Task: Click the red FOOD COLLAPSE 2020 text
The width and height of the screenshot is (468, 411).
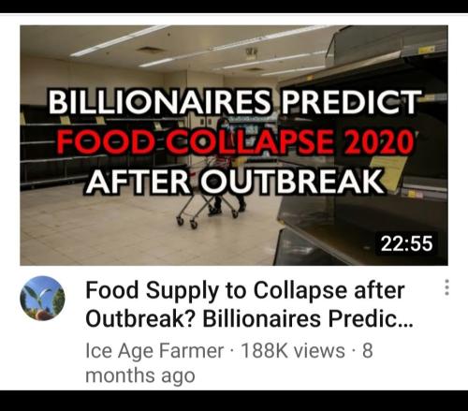Action: (x=236, y=142)
